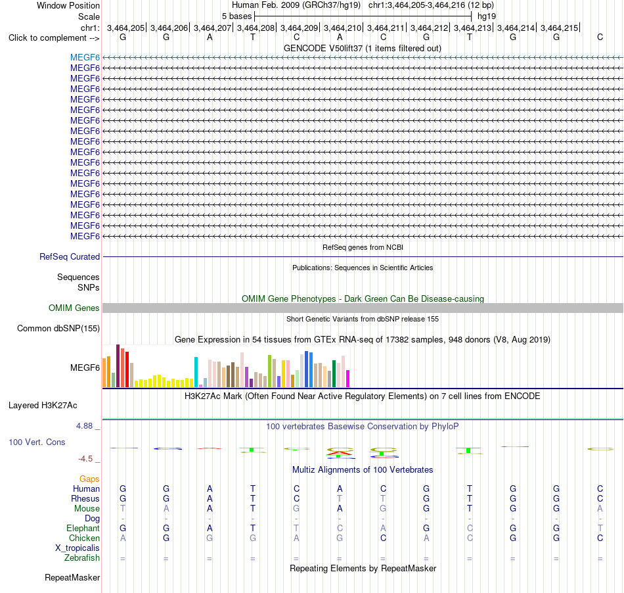The image size is (624, 593).
Task: Select the Mouse species label
Action: (x=87, y=509)
